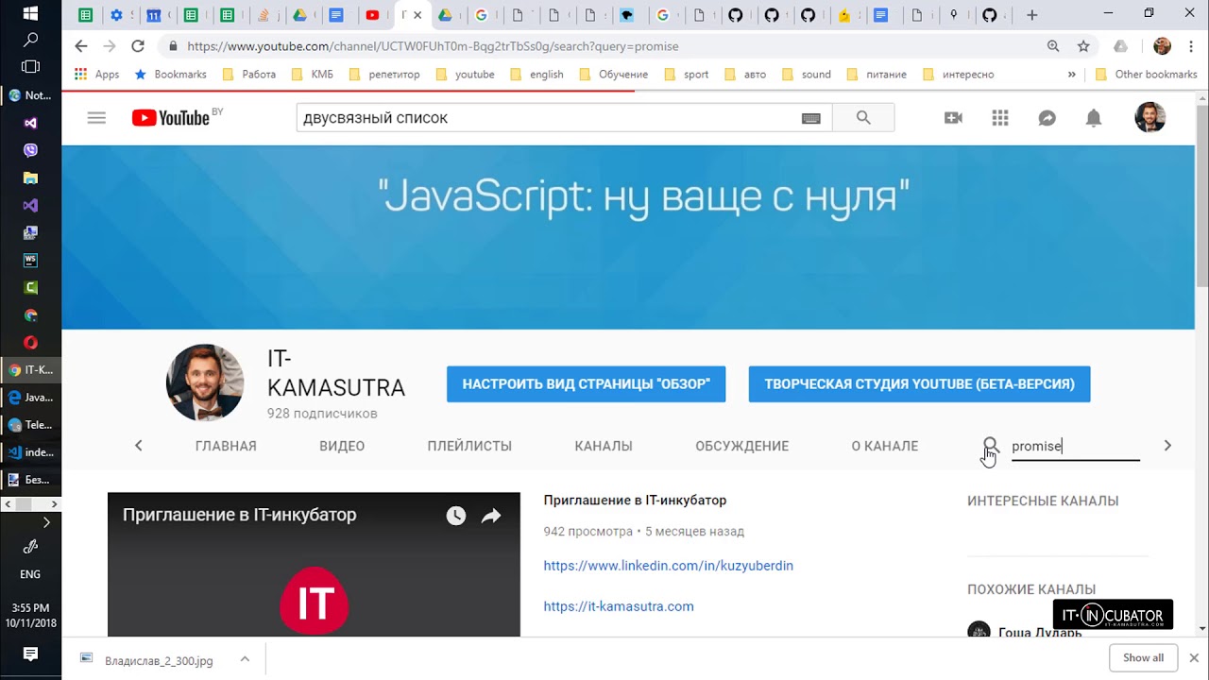Open the sport bookmarks folder
The width and height of the screenshot is (1209, 680).
pyautogui.click(x=687, y=75)
